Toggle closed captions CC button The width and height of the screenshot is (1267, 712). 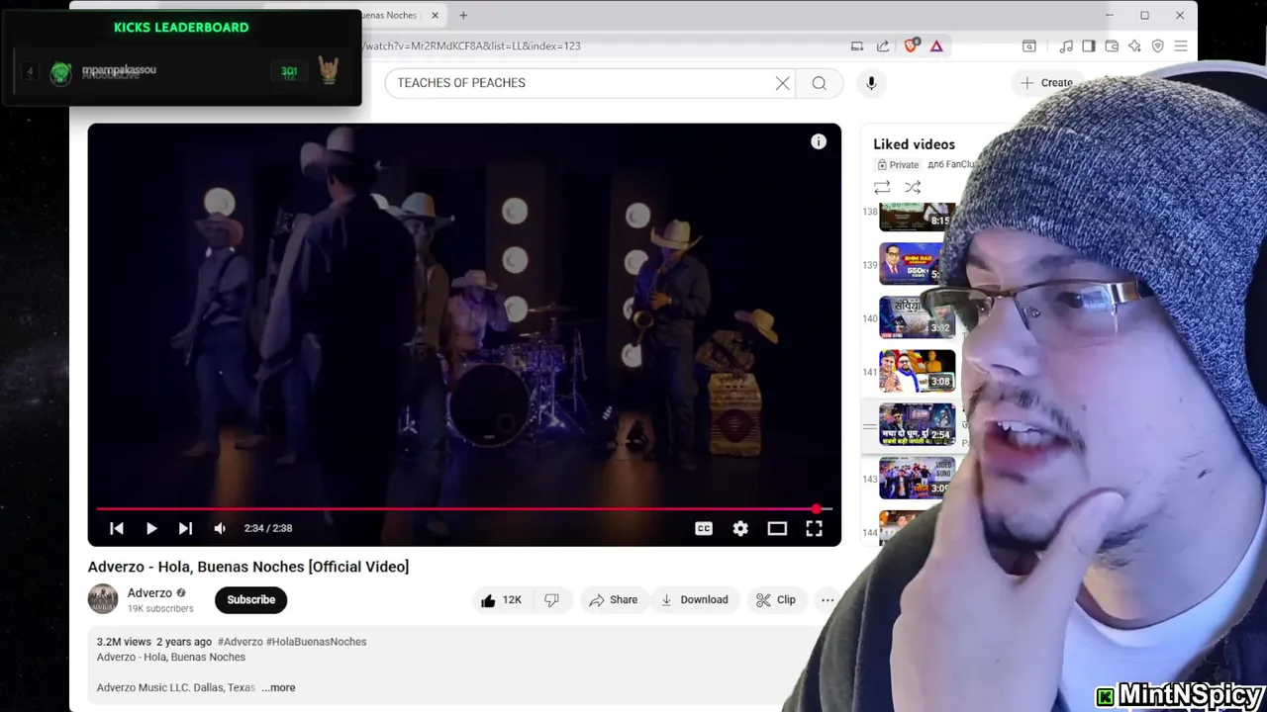[x=704, y=528]
